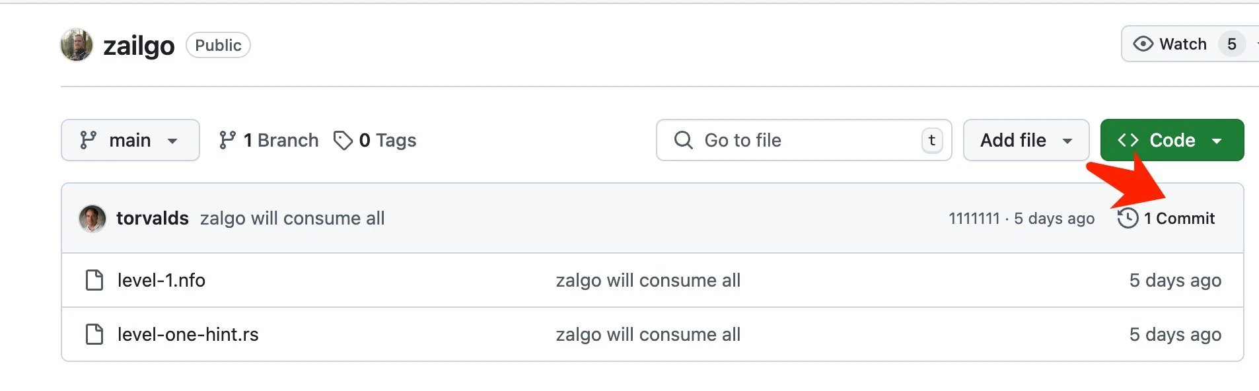The height and width of the screenshot is (391, 1259).
Task: Click the tag icon next to Tags
Action: pyautogui.click(x=343, y=140)
